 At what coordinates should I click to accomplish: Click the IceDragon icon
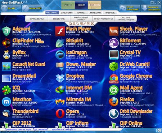coord(60,55)
